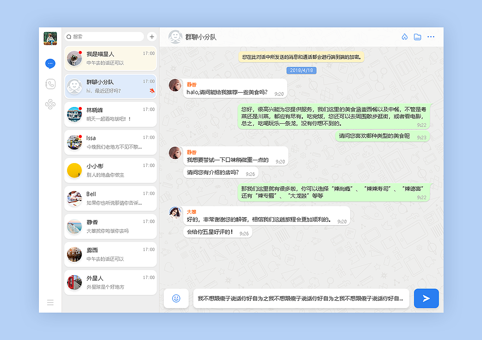Screen dimensions: 482x340
Task: Click the emoji icon beside the message box
Action: (176, 298)
